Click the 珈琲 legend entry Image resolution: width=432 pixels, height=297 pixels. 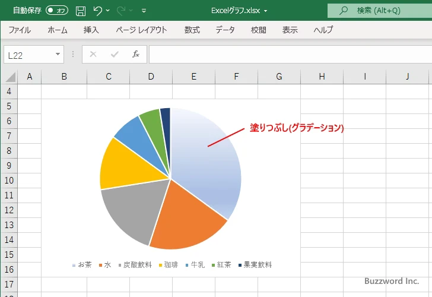[x=169, y=265]
